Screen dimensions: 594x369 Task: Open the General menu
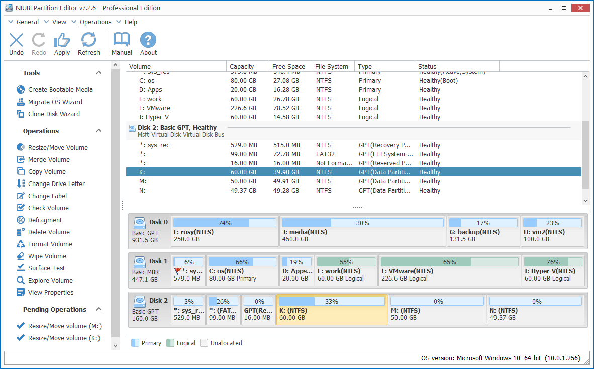(27, 22)
